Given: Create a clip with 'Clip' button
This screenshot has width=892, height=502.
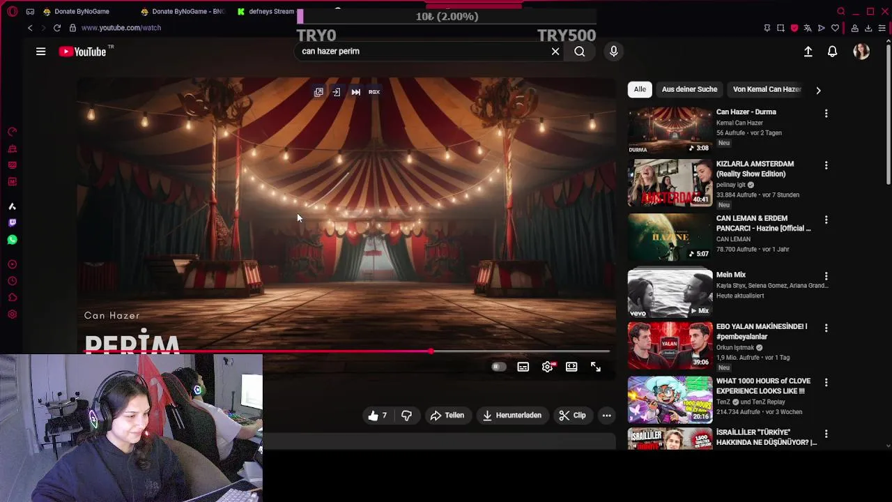Looking at the screenshot, I should click(572, 416).
